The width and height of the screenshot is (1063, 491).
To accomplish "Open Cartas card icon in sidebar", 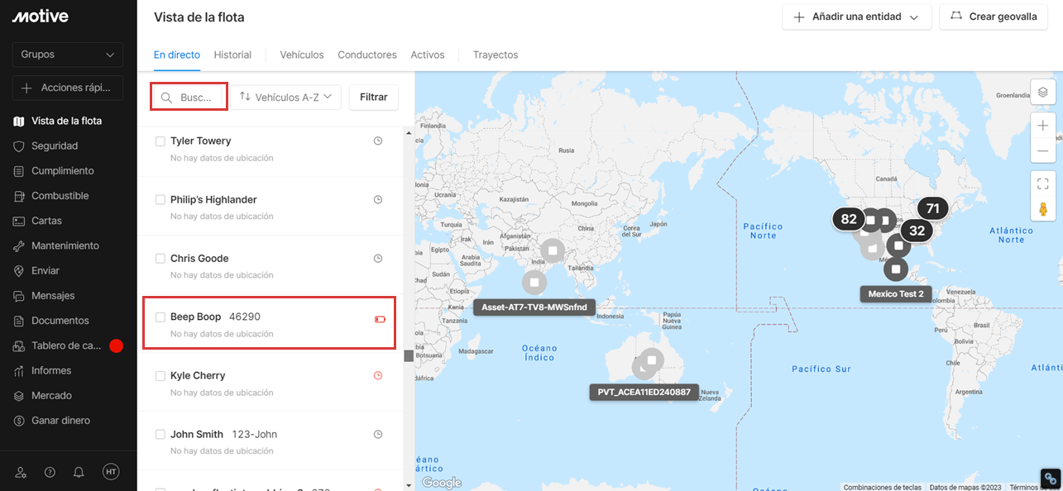I will pyautogui.click(x=19, y=221).
